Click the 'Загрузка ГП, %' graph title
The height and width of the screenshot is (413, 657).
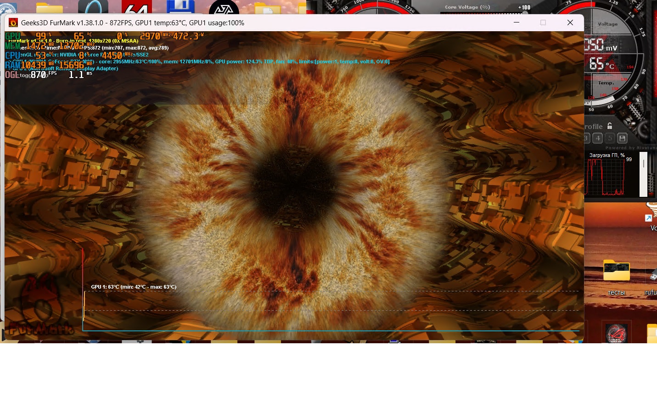tap(607, 155)
